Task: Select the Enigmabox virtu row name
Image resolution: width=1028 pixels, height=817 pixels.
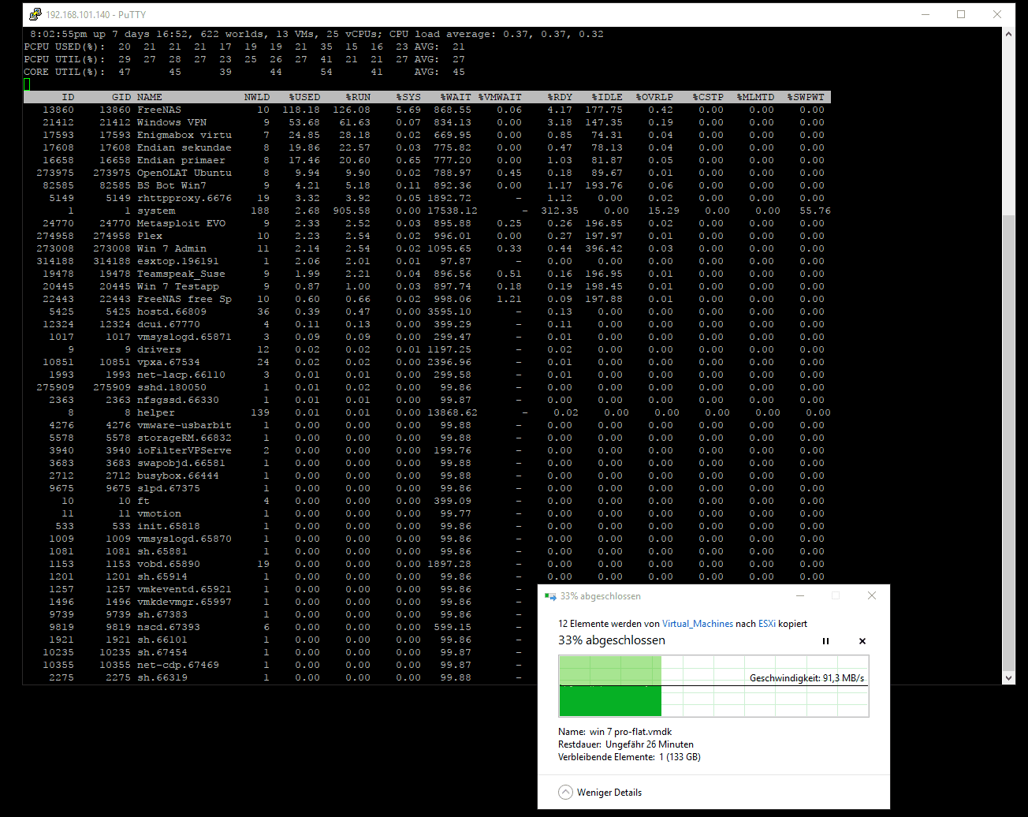Action: [x=184, y=135]
